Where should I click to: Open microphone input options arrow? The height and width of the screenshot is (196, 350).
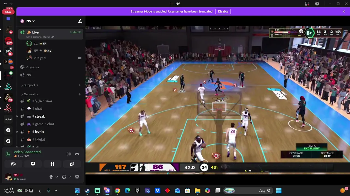pyautogui.click(x=57, y=177)
